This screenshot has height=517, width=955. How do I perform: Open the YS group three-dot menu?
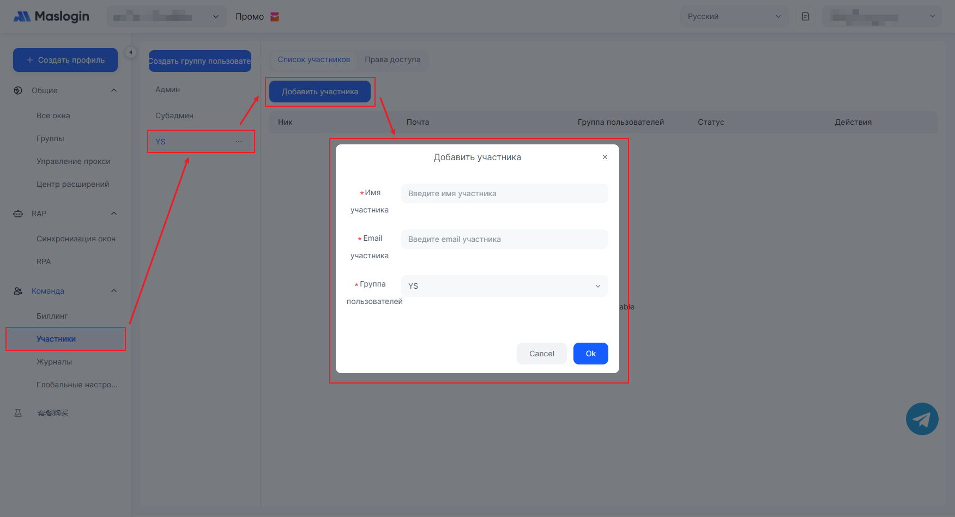(239, 142)
